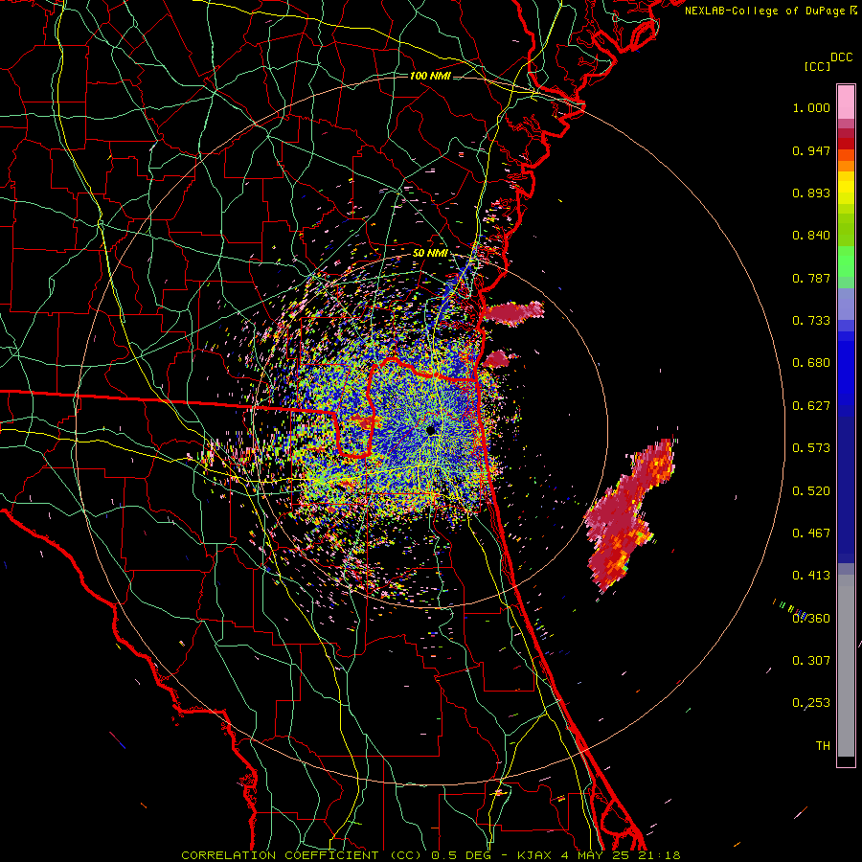862x862 pixels.
Task: Click the 0.573 scale value
Action: click(x=811, y=448)
